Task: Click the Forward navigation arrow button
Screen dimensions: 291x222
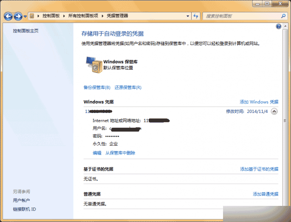Action: (x=18, y=16)
